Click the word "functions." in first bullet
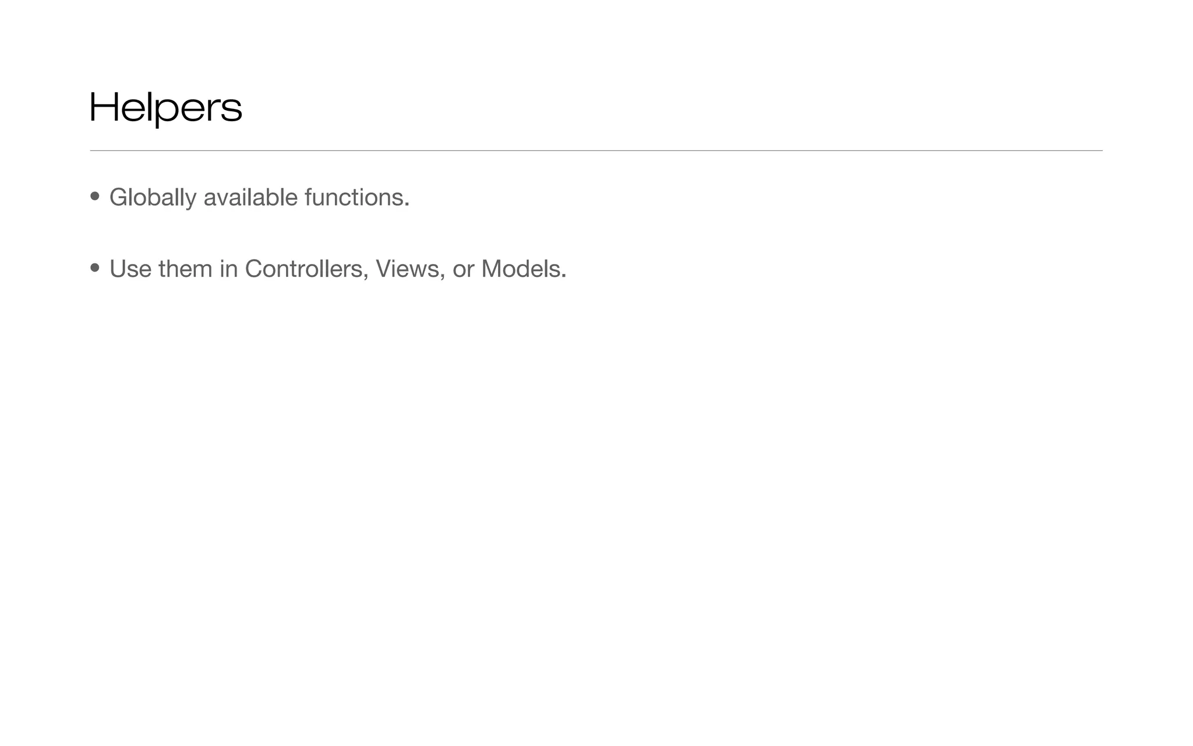This screenshot has height=746, width=1193. pyautogui.click(x=357, y=197)
